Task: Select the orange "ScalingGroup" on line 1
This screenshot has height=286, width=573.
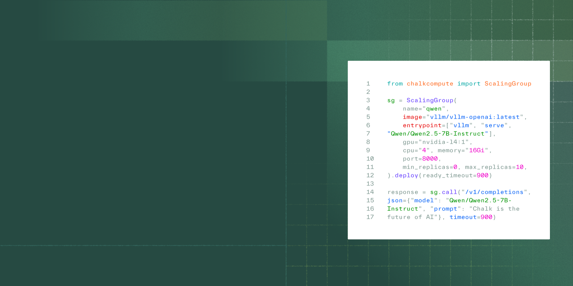Action: [x=508, y=84]
